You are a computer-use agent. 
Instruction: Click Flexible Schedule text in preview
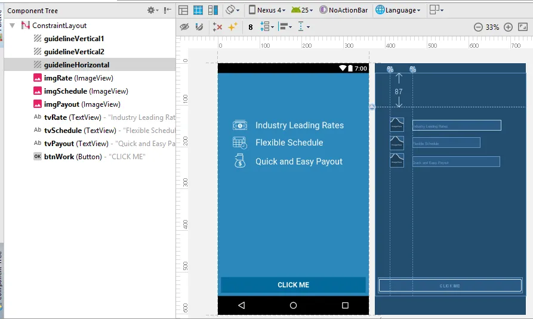click(x=289, y=143)
